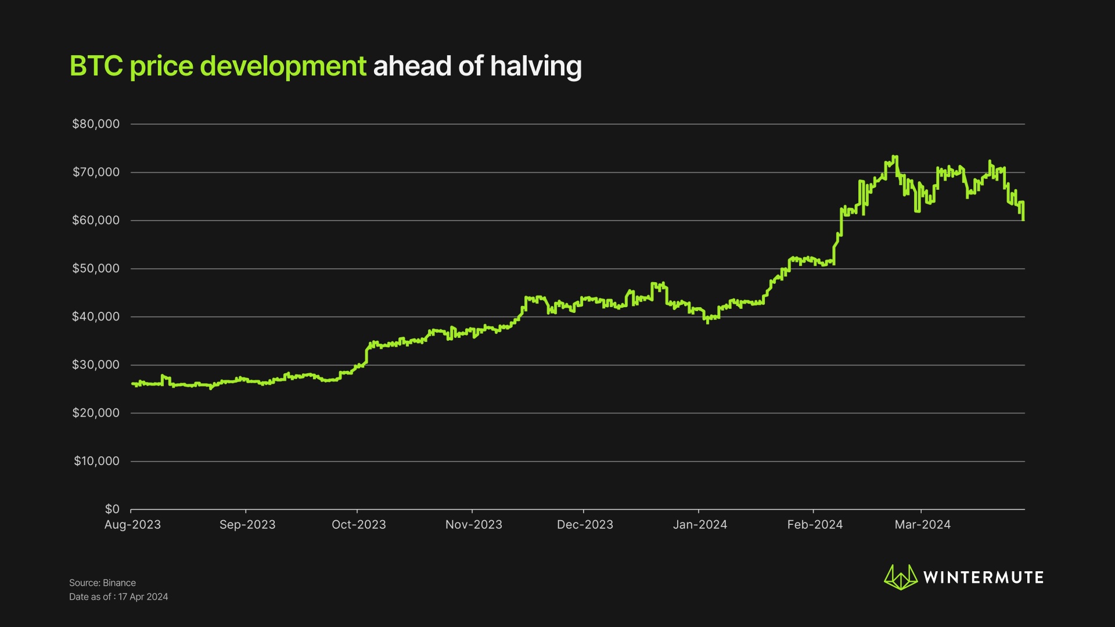Click the Dec-2023 x-axis label
The height and width of the screenshot is (627, 1115).
[x=585, y=525]
